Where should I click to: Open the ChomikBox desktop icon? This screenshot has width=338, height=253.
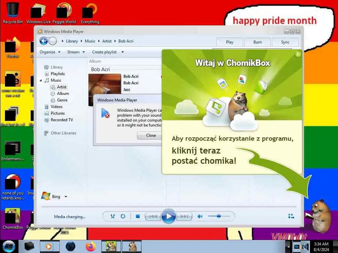13,218
